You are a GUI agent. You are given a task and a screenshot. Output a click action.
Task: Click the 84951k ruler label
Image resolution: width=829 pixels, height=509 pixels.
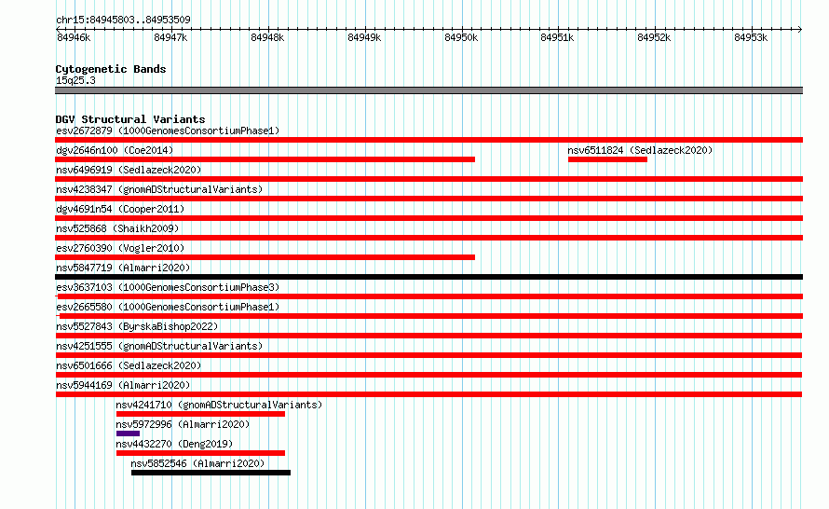coord(557,37)
